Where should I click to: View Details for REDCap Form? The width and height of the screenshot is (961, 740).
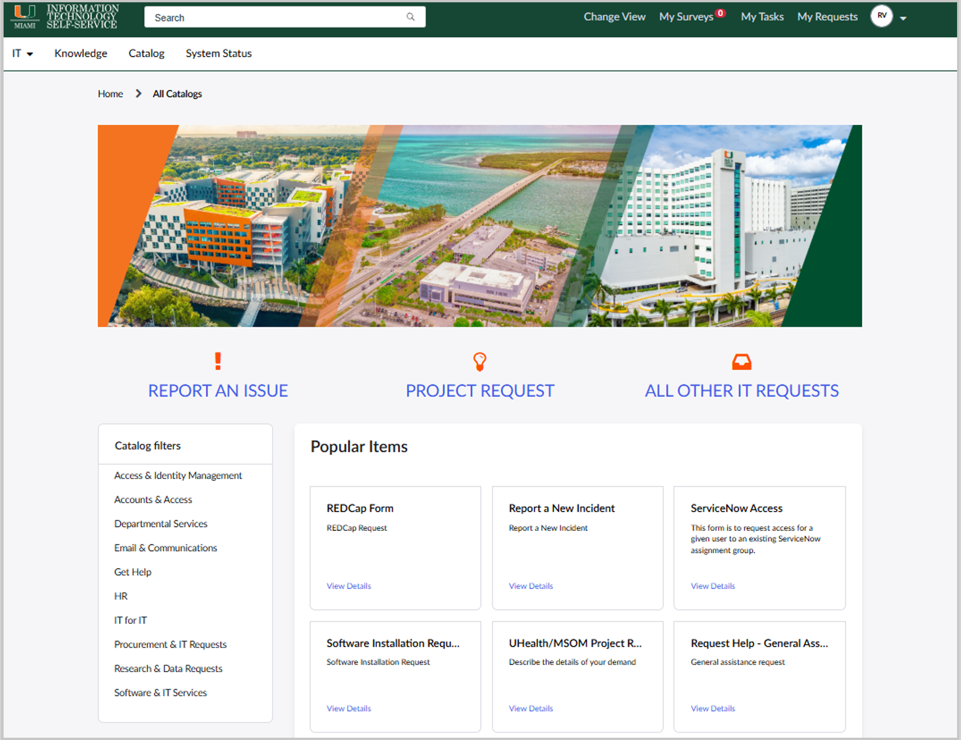[349, 586]
